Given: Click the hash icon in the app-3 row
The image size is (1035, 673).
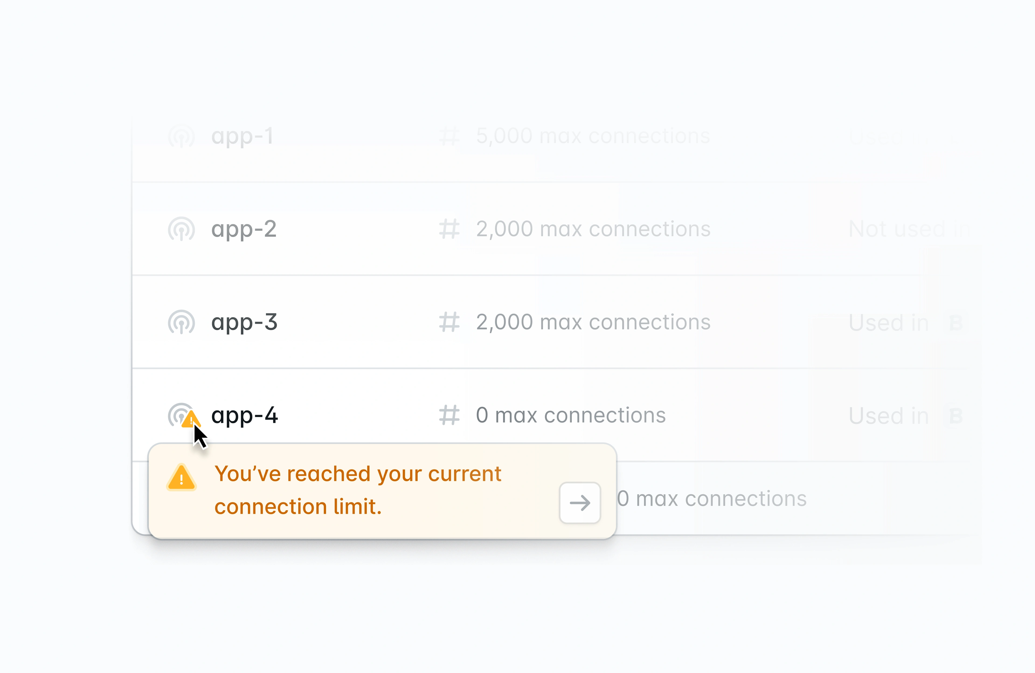Looking at the screenshot, I should pos(450,322).
